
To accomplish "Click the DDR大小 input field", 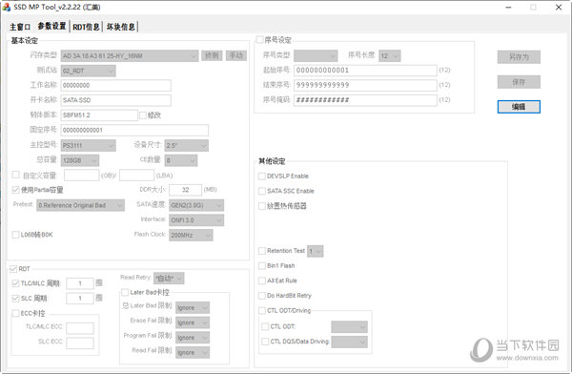I will pos(185,190).
